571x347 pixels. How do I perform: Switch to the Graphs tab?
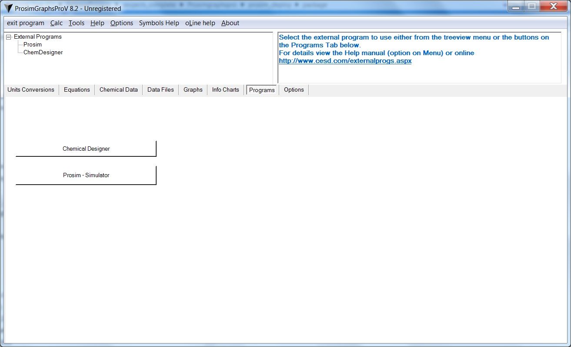(193, 89)
